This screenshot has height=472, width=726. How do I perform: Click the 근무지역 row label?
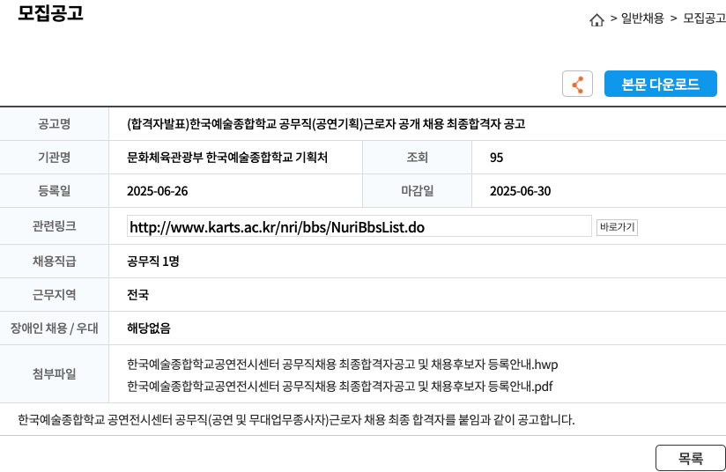tap(54, 295)
